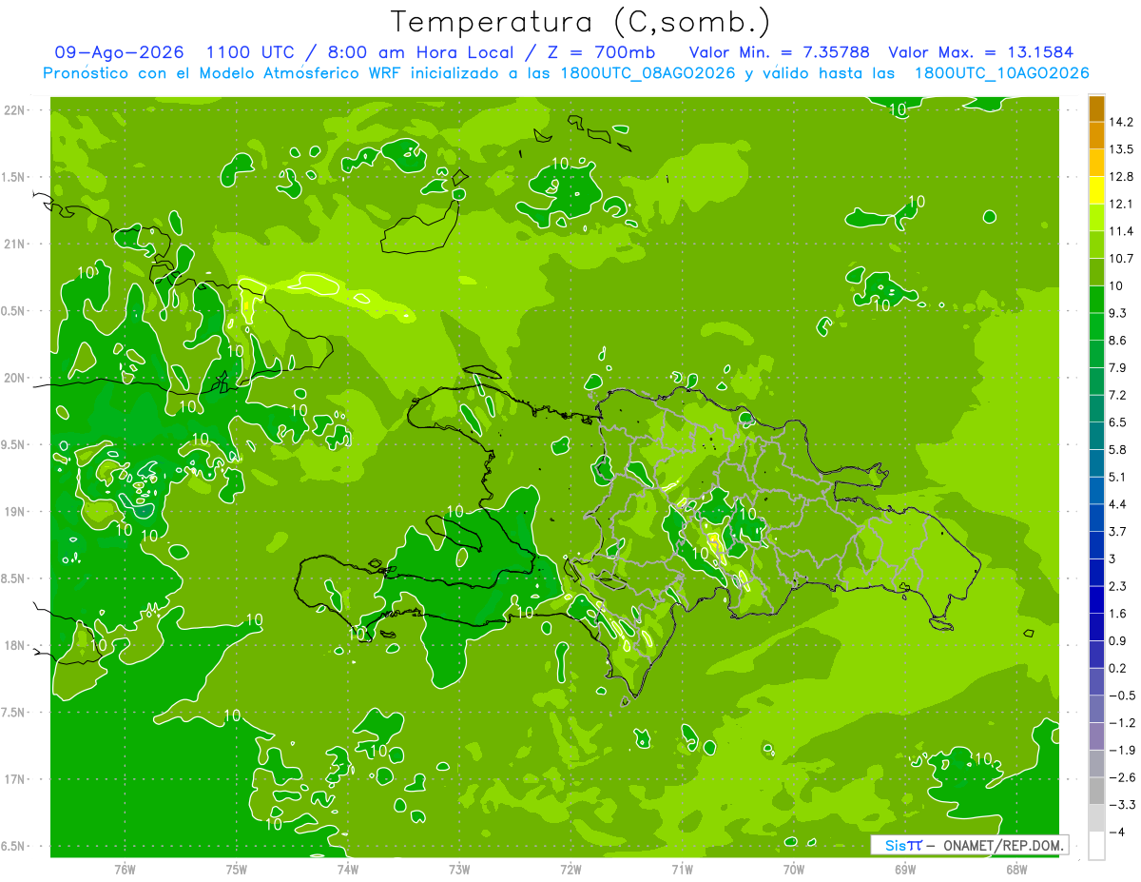Click the '10.7' color scale value
Viewport: 1141px width, 882px height.
click(1122, 259)
